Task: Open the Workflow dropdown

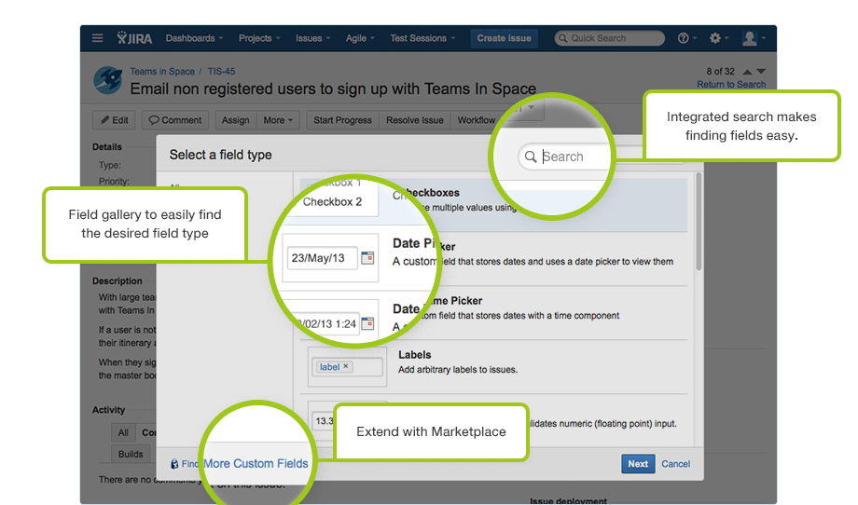Action: (x=476, y=120)
